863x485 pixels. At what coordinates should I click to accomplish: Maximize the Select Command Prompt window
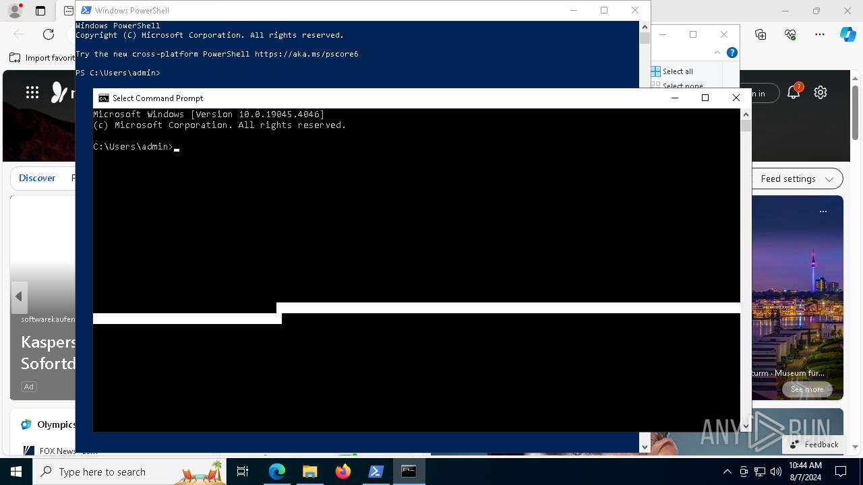coord(705,98)
